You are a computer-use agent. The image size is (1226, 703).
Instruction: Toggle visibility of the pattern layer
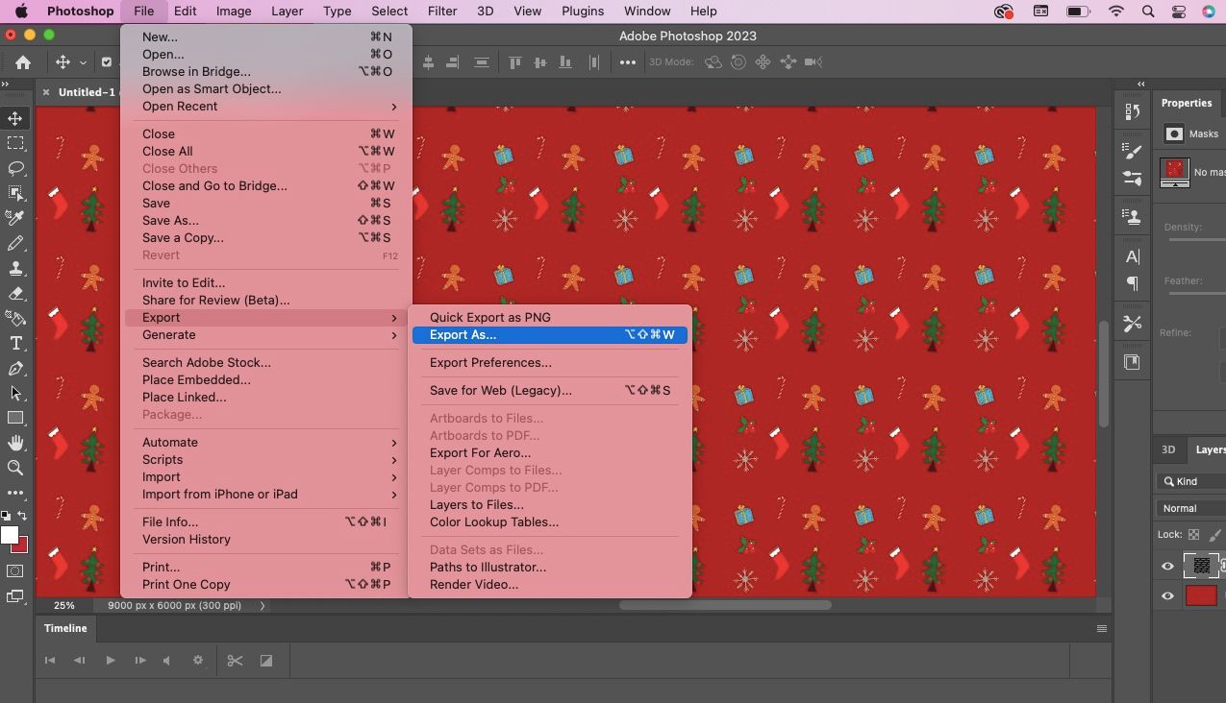[x=1167, y=567]
